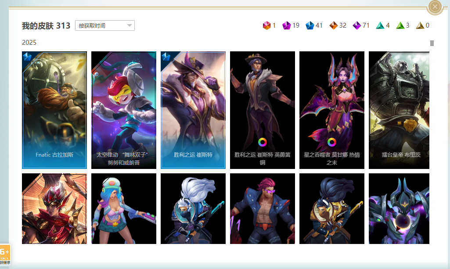
Task: Click the gold pyramid icon with count 0
Action: click(x=420, y=25)
